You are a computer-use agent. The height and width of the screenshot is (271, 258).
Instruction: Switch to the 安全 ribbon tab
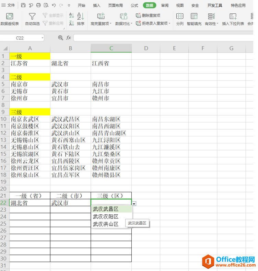tap(195, 5)
